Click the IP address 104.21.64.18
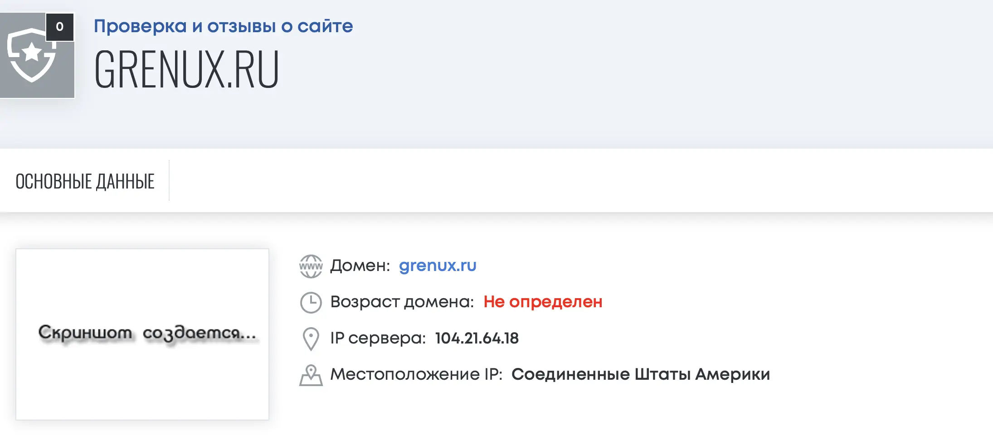Viewport: 993px width, 445px height. click(477, 338)
